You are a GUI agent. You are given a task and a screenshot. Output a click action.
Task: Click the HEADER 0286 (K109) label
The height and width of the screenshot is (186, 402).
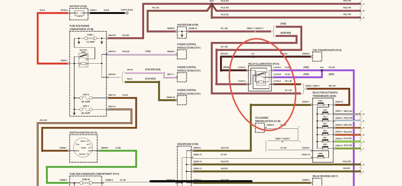188,25
